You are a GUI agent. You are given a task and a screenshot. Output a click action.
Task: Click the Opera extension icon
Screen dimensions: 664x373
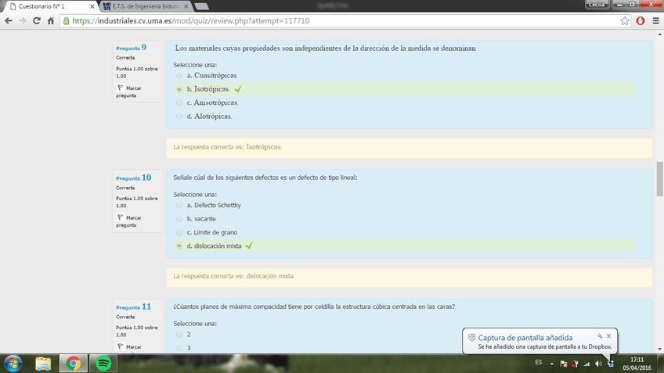pyautogui.click(x=641, y=20)
